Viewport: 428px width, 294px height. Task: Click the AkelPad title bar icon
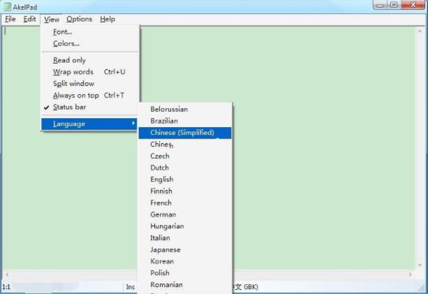7,6
